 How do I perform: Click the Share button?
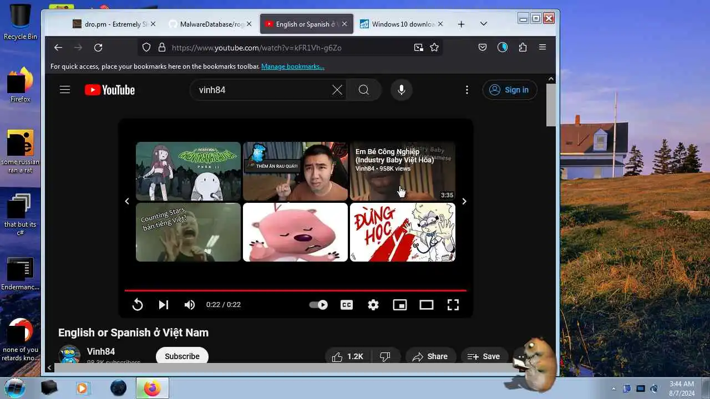(430, 356)
